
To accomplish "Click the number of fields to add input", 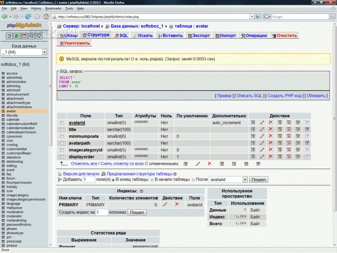I will 89,180.
